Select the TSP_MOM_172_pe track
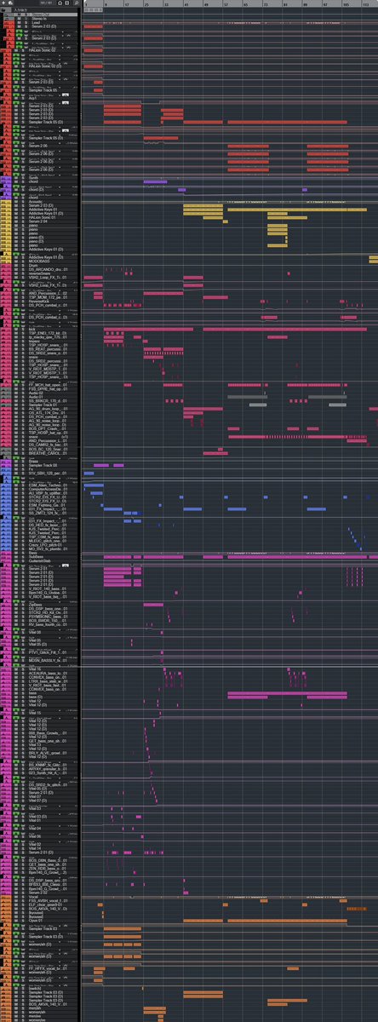The height and width of the screenshot is (1022, 378). point(48,297)
